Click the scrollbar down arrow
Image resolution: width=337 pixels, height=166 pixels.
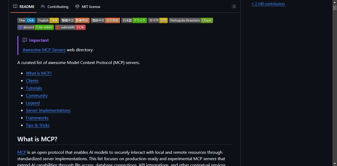[335, 164]
